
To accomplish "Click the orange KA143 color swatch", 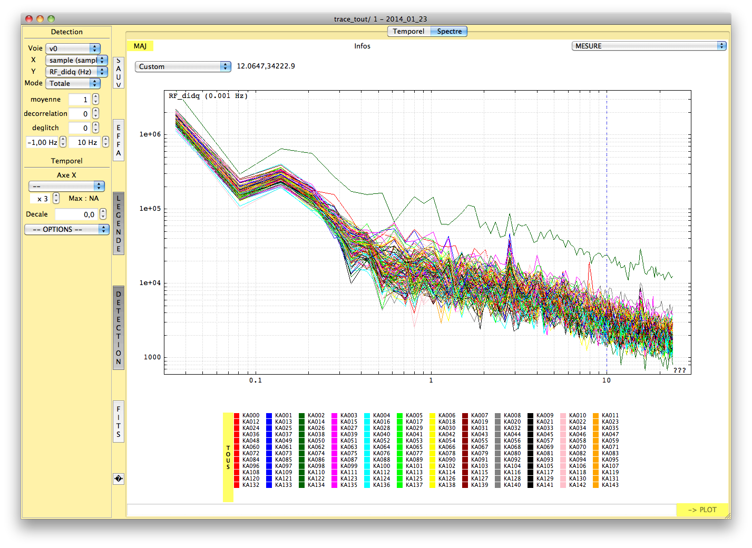I will tap(596, 485).
